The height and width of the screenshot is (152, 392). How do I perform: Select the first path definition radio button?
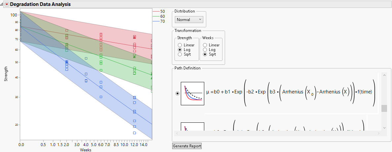click(178, 93)
